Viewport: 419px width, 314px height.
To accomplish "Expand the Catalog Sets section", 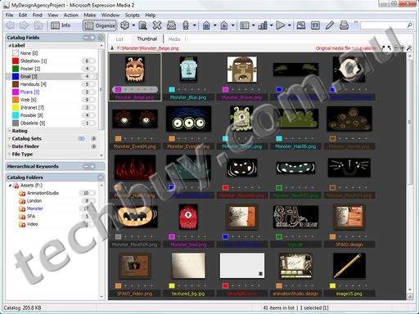I will pyautogui.click(x=10, y=138).
